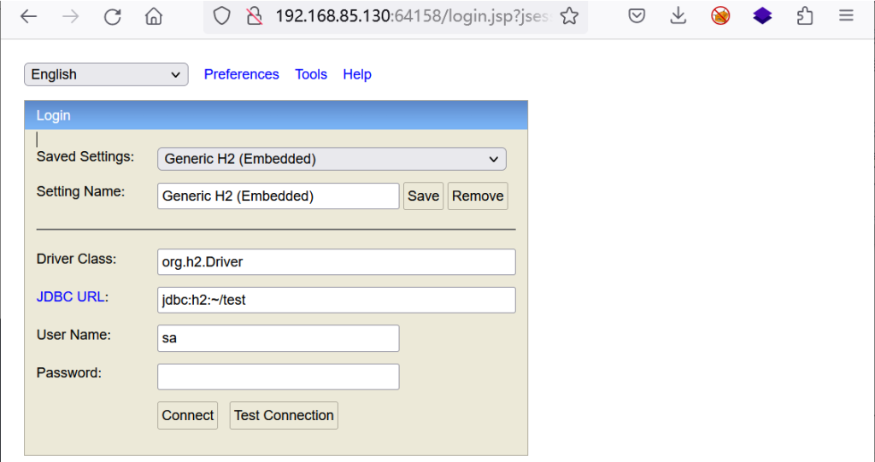Viewport: 875px width, 462px height.
Task: Click the Saved Settings label
Action: tap(85, 157)
